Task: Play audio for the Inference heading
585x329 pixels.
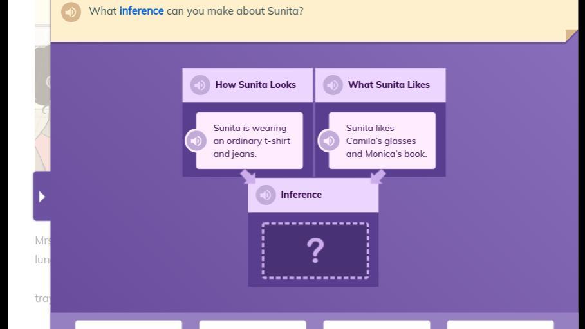Action: [x=266, y=195]
